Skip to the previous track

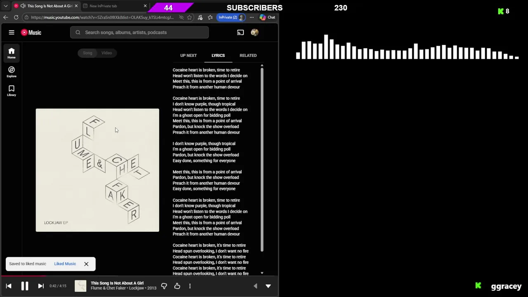[x=9, y=286]
